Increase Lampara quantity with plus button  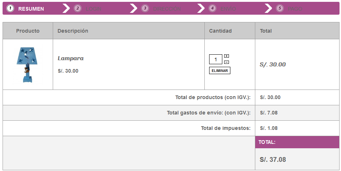pos(226,56)
